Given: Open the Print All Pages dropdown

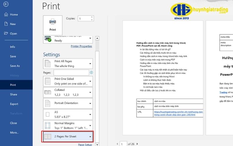Looking at the screenshot, I should coord(68,64).
